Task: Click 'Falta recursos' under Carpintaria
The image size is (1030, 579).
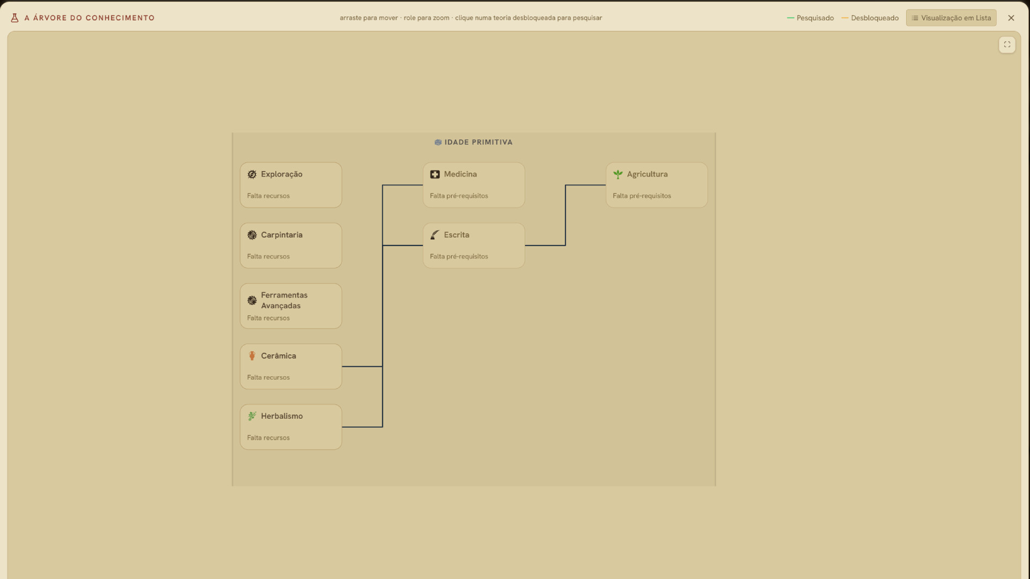Action: (268, 256)
